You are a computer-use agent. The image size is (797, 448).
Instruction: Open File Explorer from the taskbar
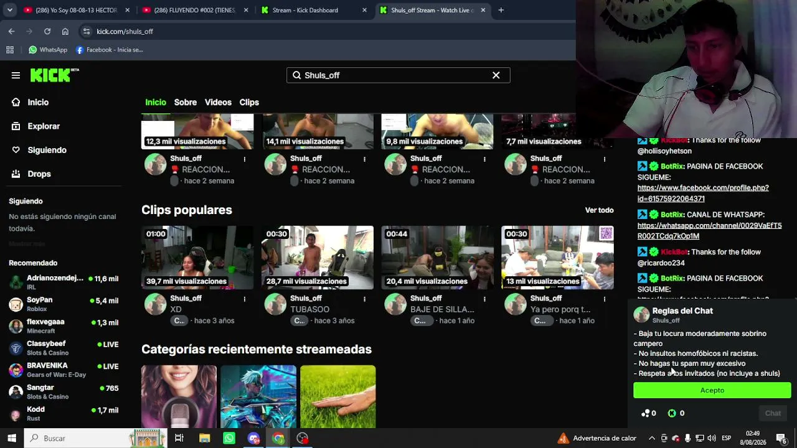pyautogui.click(x=204, y=438)
